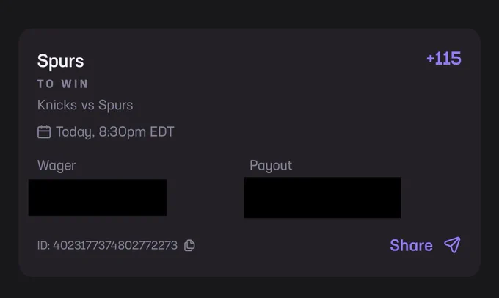Screen dimensions: 499x298
Task: Open the Knicks vs Spurs matchup
Action: click(85, 105)
